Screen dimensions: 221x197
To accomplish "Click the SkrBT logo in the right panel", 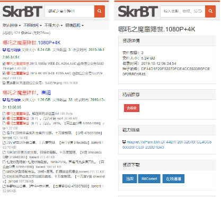I will [138, 12].
